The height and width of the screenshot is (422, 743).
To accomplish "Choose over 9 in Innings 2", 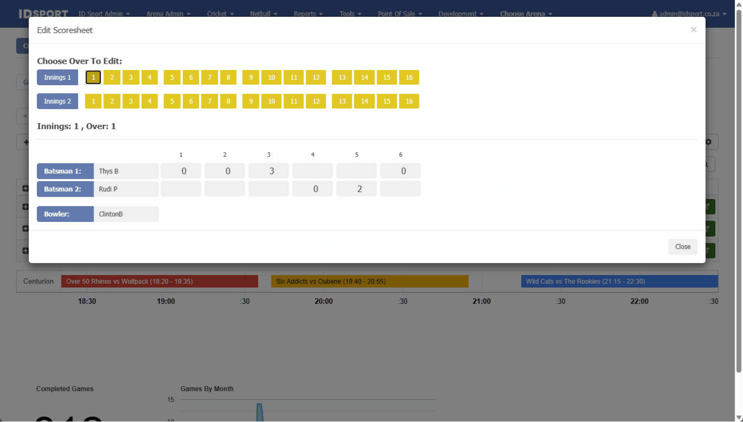I will click(x=251, y=101).
